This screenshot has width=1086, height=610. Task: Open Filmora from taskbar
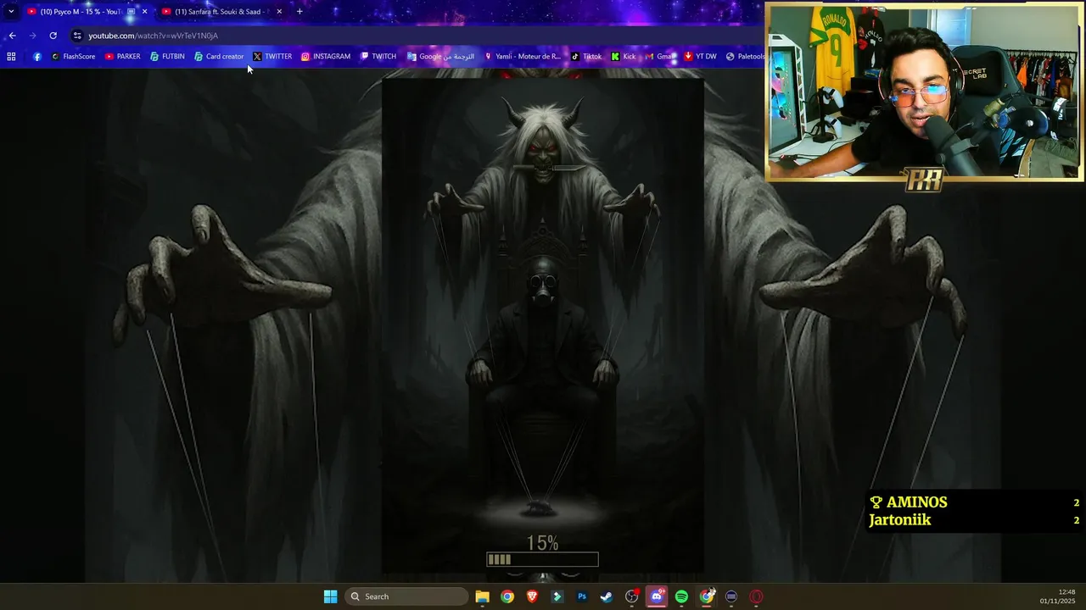click(x=557, y=596)
